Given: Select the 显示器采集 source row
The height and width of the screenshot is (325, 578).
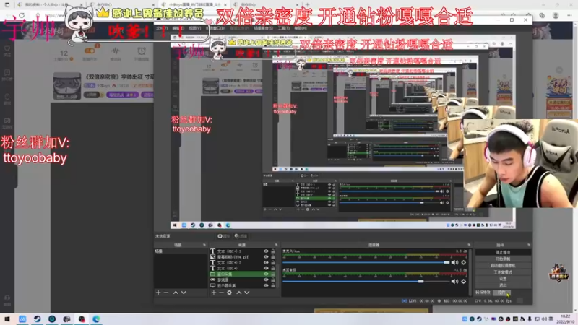Looking at the screenshot, I should 243,285.
